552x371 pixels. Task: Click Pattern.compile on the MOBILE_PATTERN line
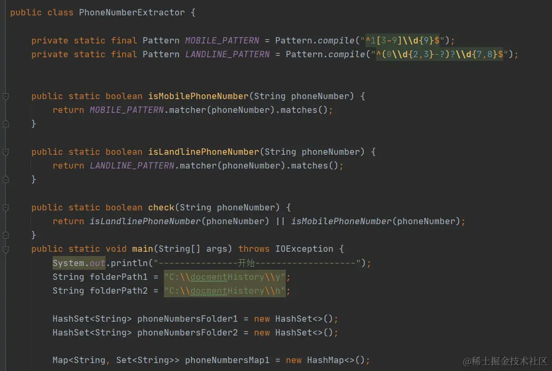tap(315, 40)
